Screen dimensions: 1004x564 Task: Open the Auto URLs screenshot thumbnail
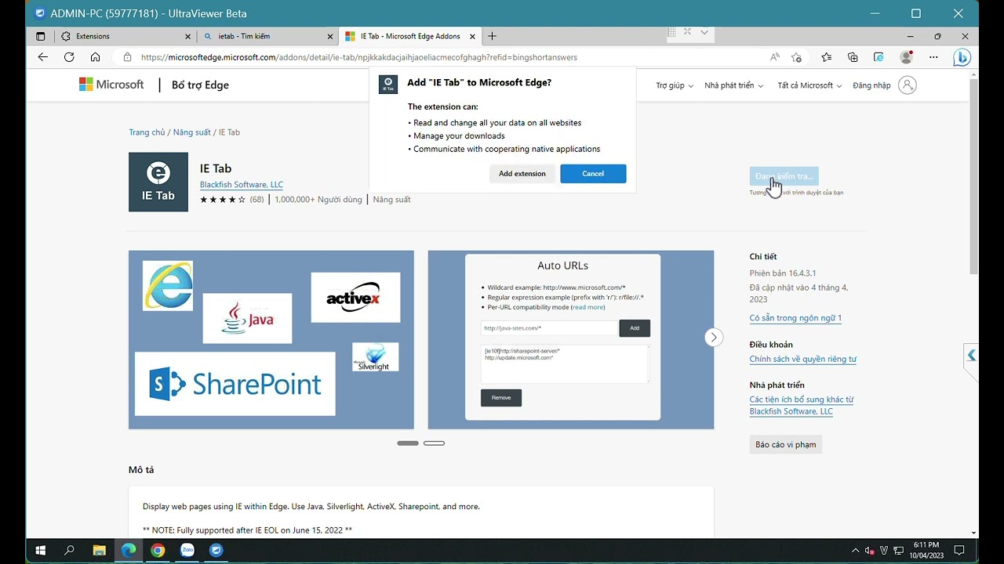point(571,340)
